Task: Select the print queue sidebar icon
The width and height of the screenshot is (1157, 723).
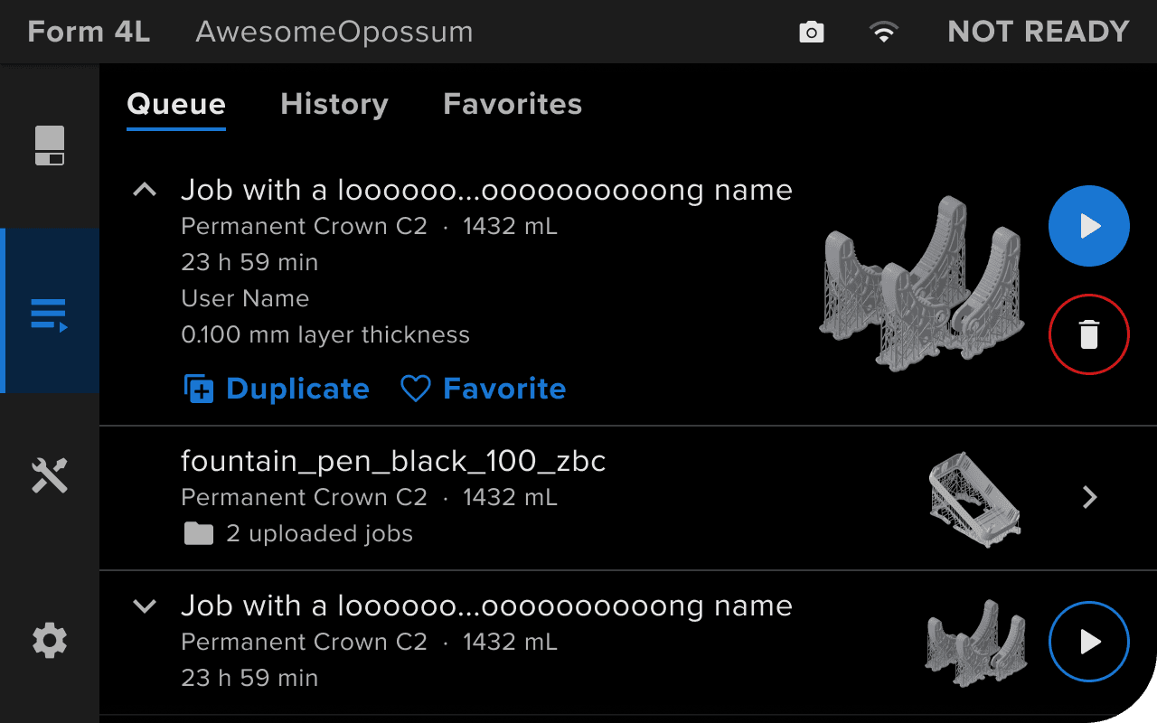Action: click(x=50, y=313)
